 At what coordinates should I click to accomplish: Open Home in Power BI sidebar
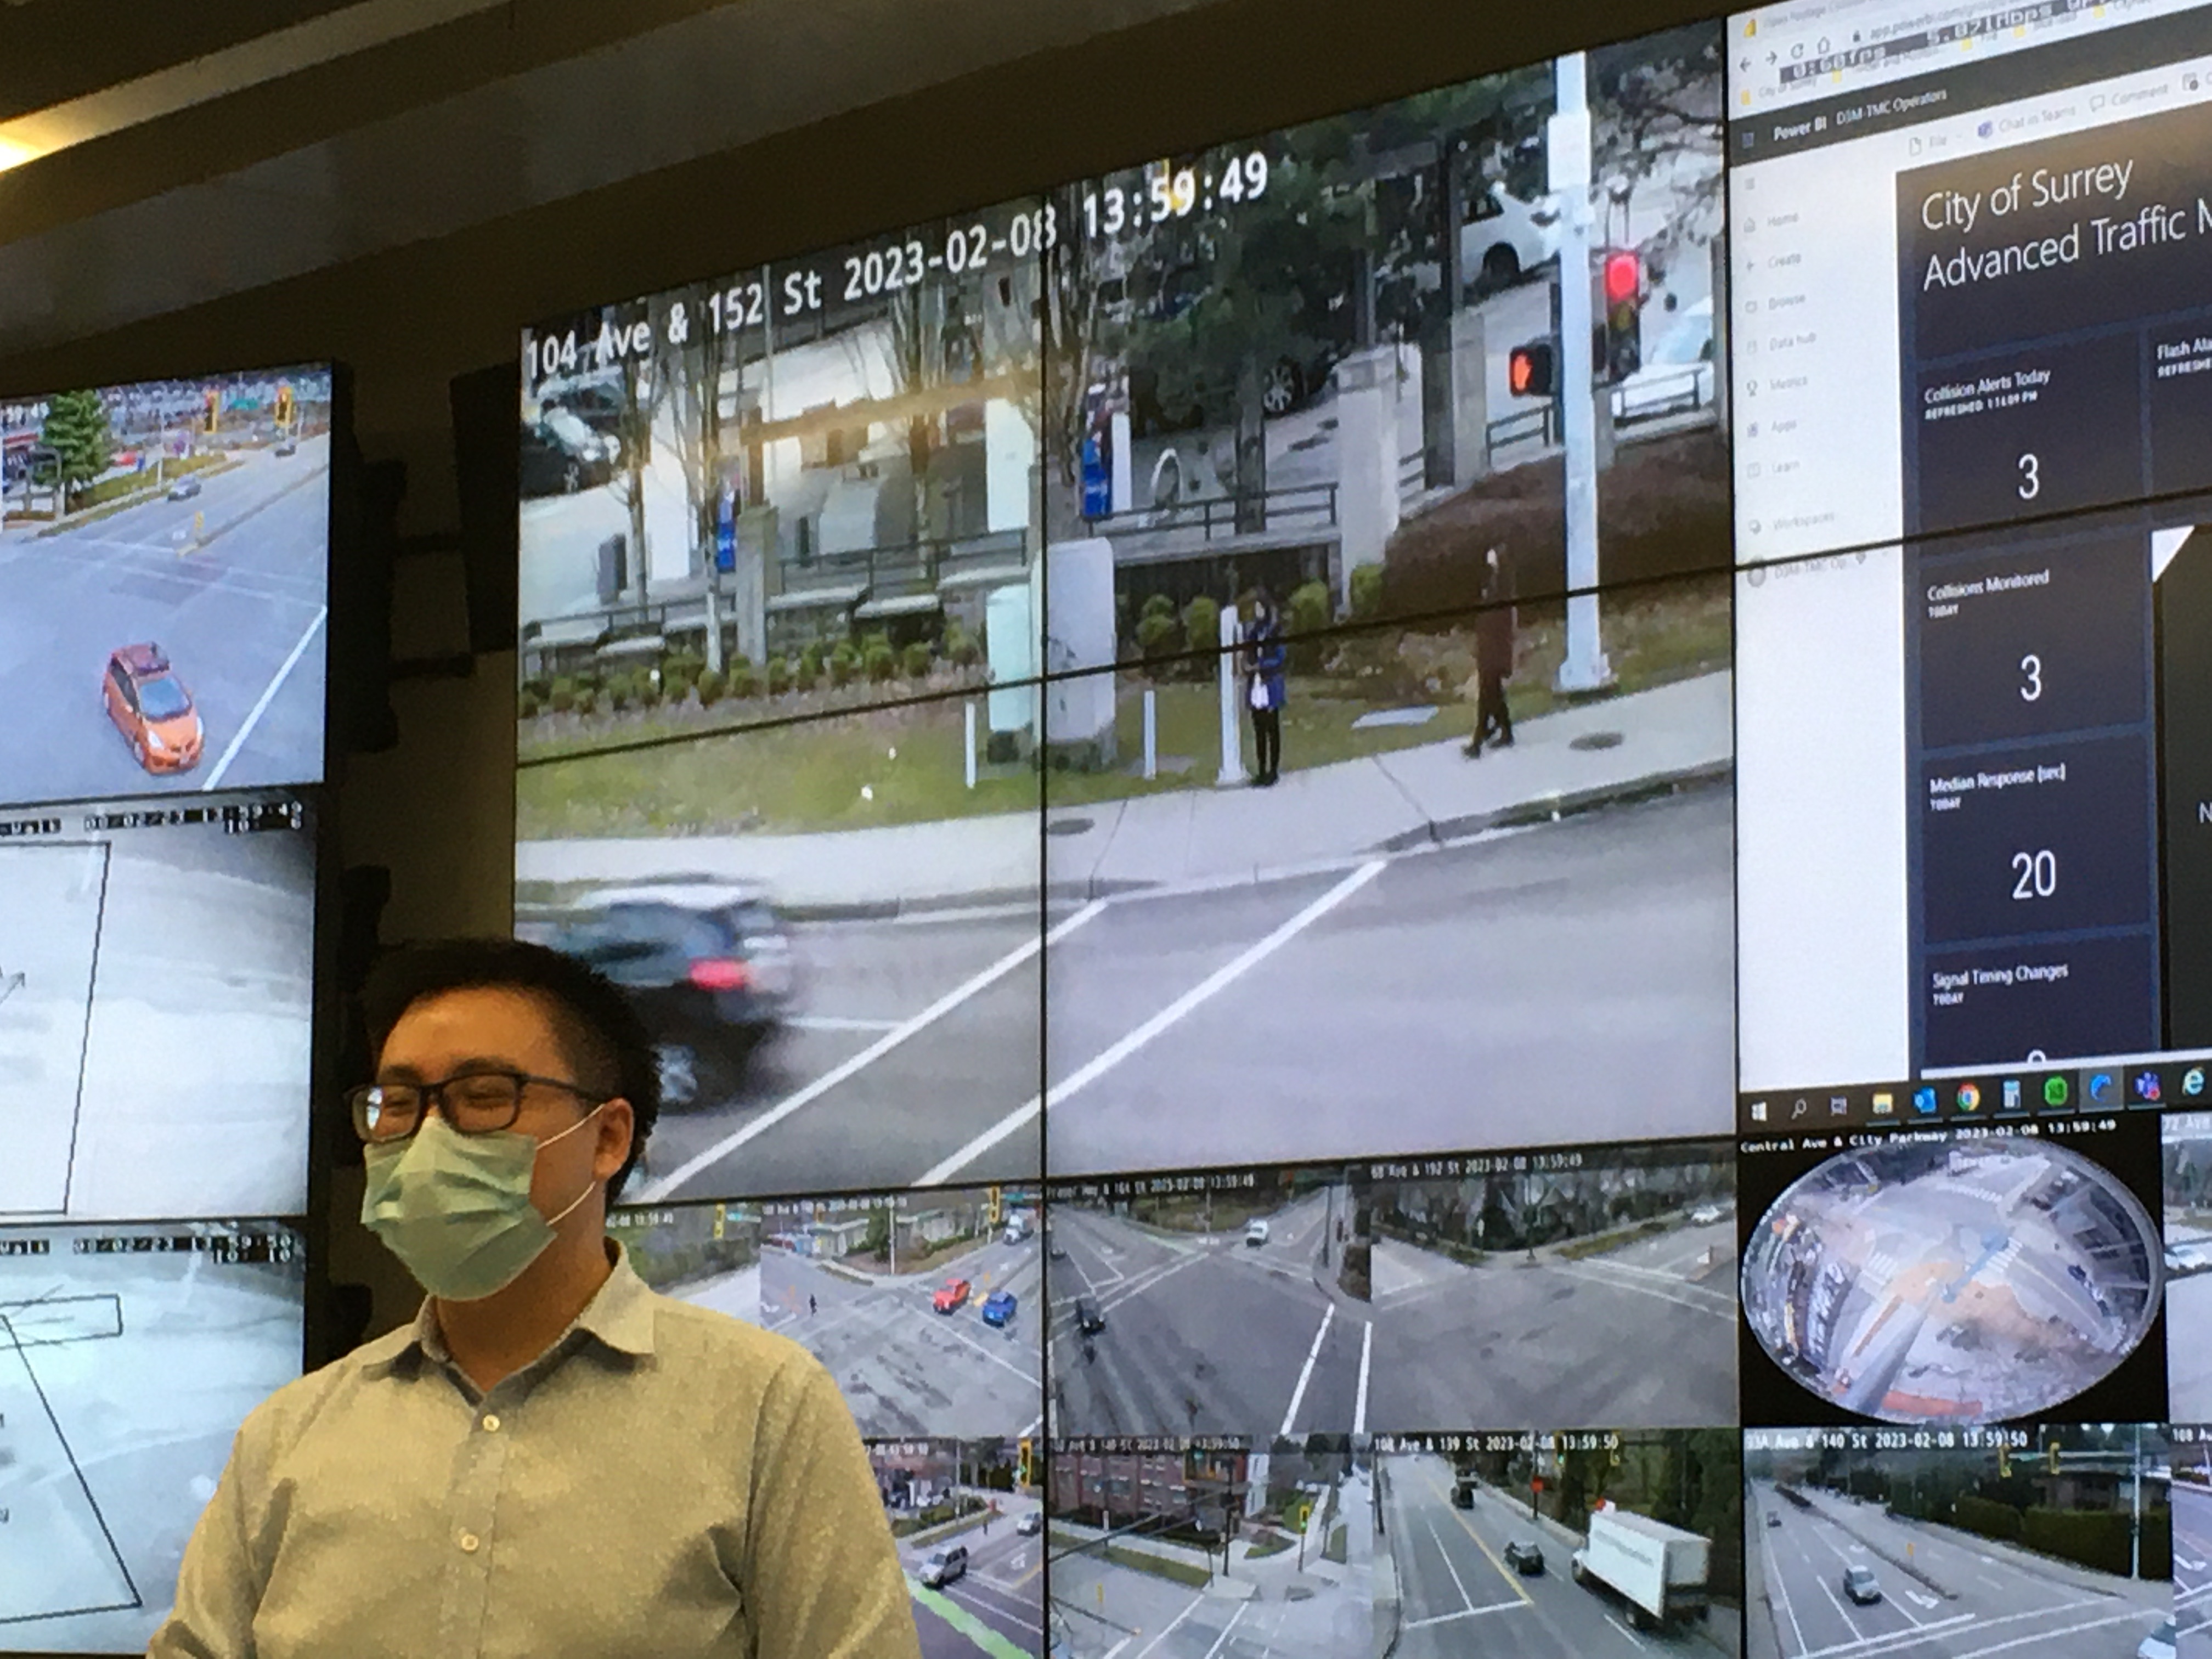[x=1778, y=220]
